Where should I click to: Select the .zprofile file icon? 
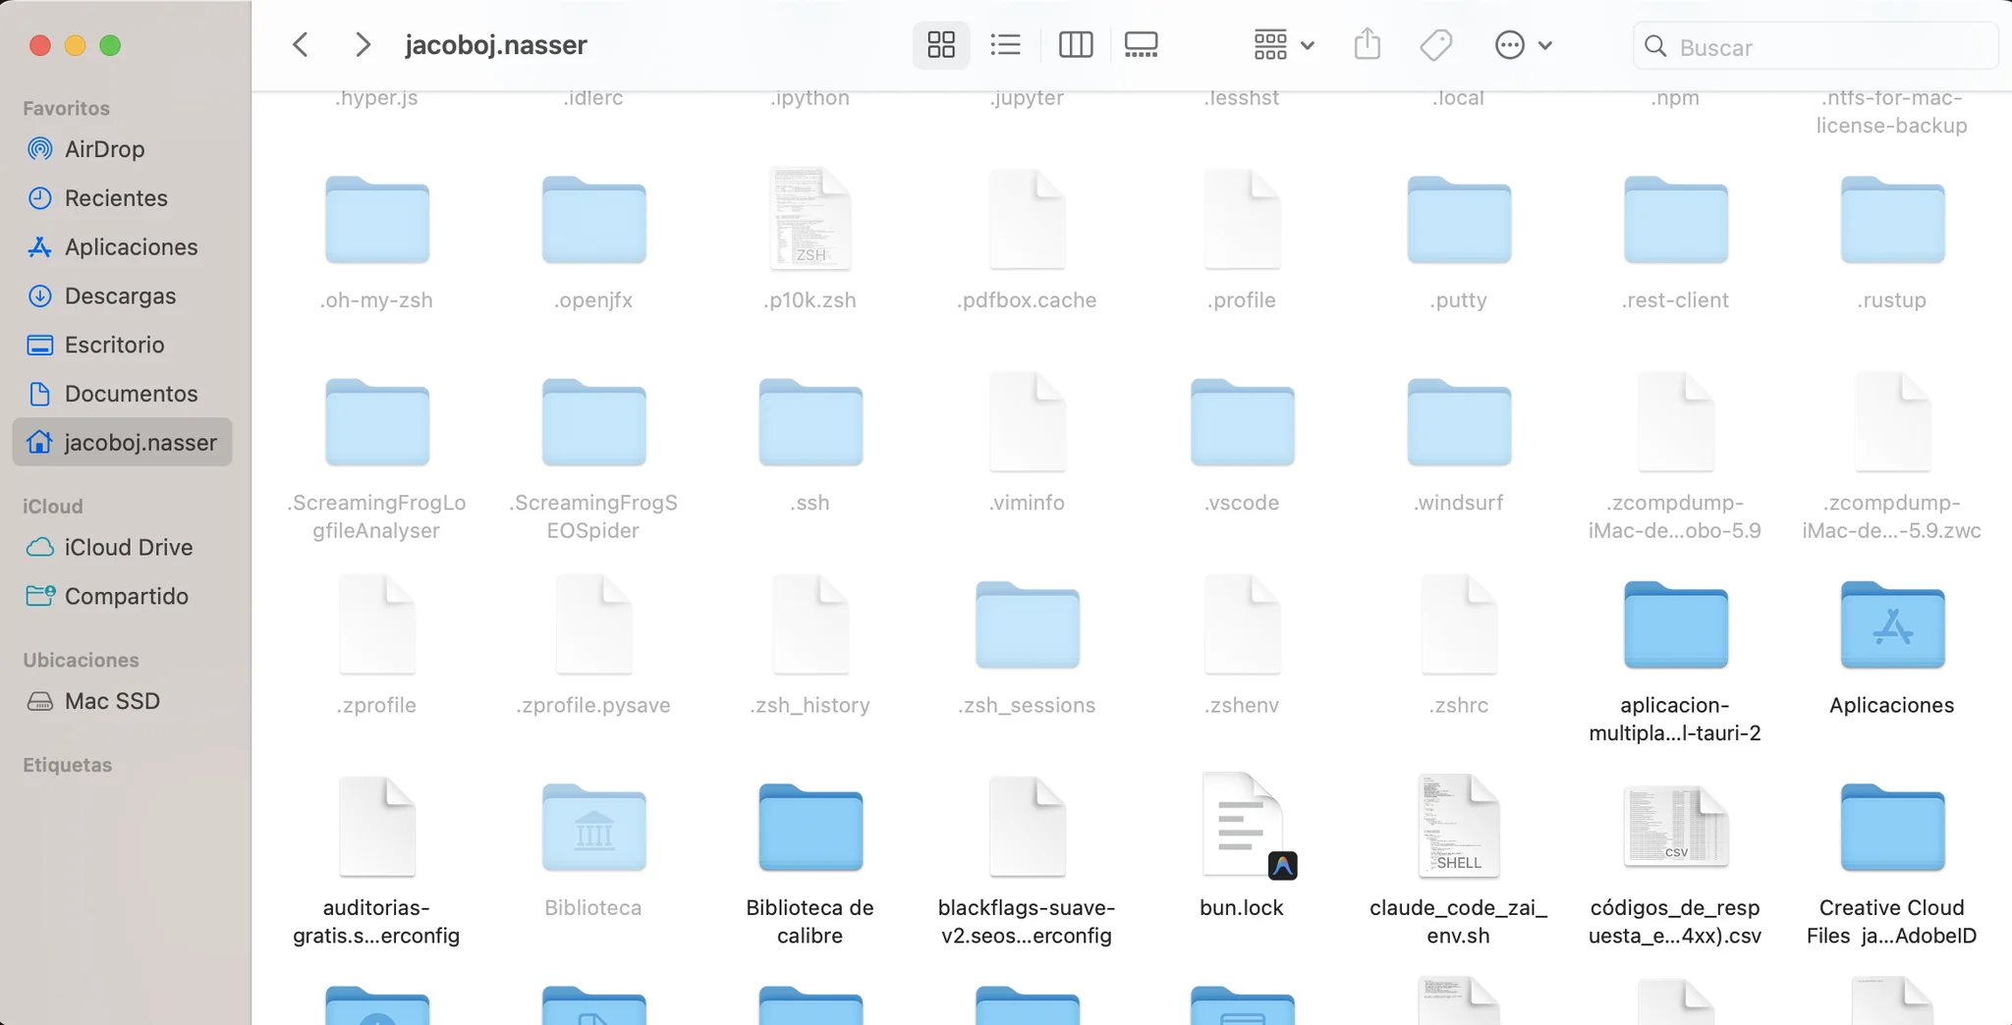[x=377, y=624]
